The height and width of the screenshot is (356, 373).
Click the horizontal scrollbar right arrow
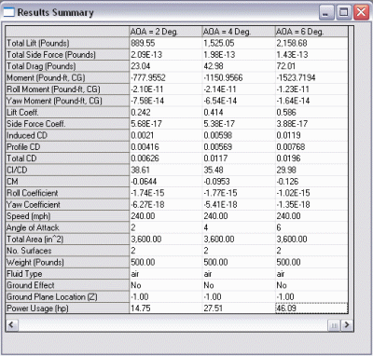347,325
